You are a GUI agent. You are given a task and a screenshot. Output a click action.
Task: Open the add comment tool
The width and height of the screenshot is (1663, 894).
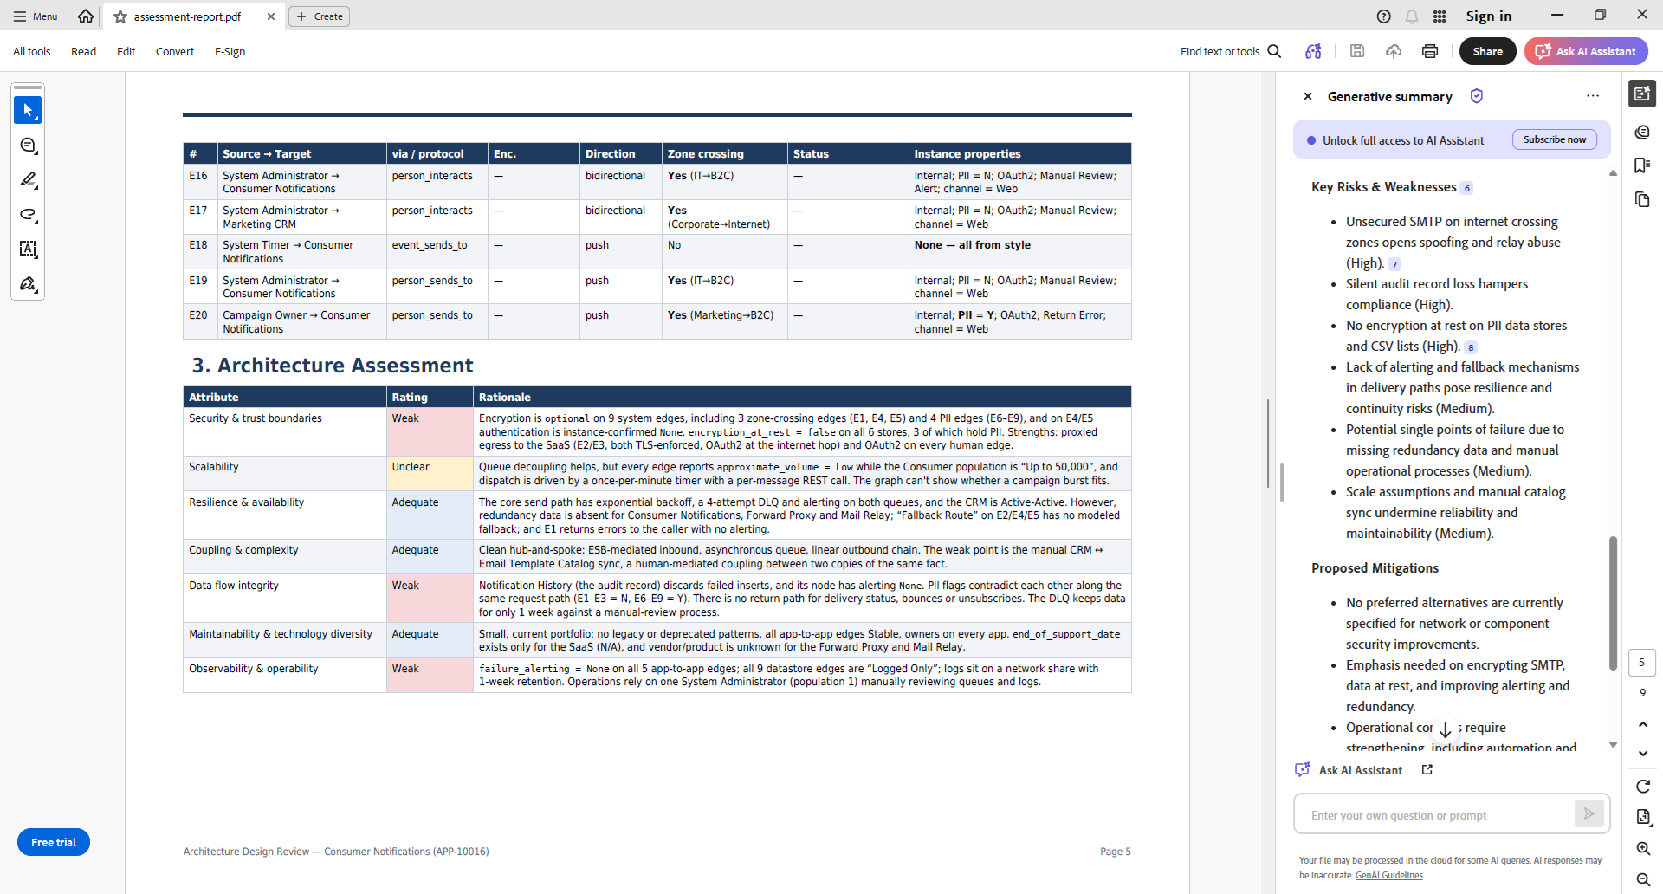[x=28, y=146]
